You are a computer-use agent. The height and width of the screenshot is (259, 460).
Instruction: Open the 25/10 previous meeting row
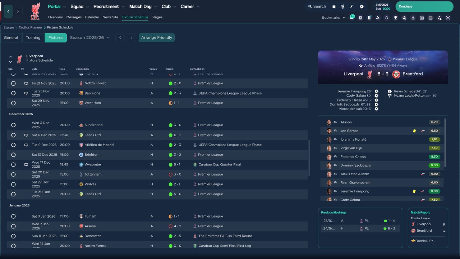(x=360, y=221)
